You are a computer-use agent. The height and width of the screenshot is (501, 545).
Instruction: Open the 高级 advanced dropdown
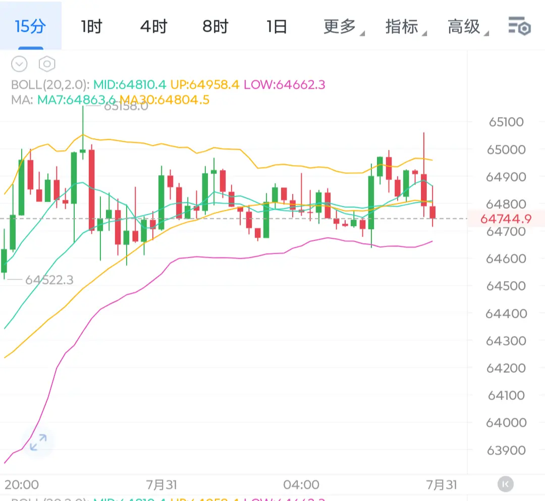click(467, 27)
